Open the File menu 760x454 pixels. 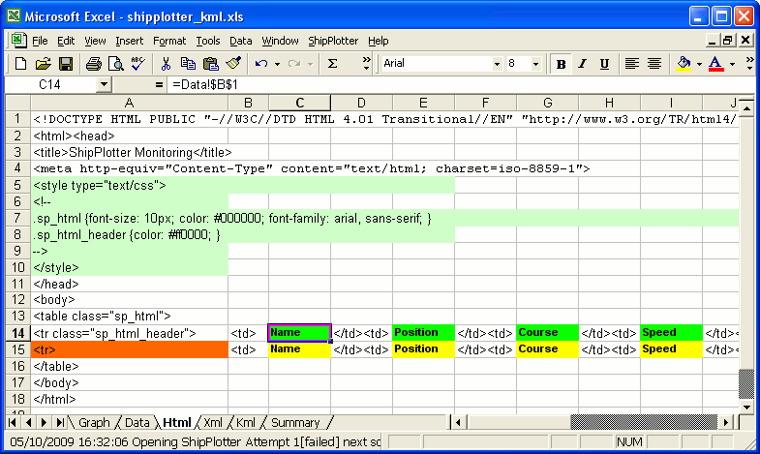pyautogui.click(x=40, y=41)
